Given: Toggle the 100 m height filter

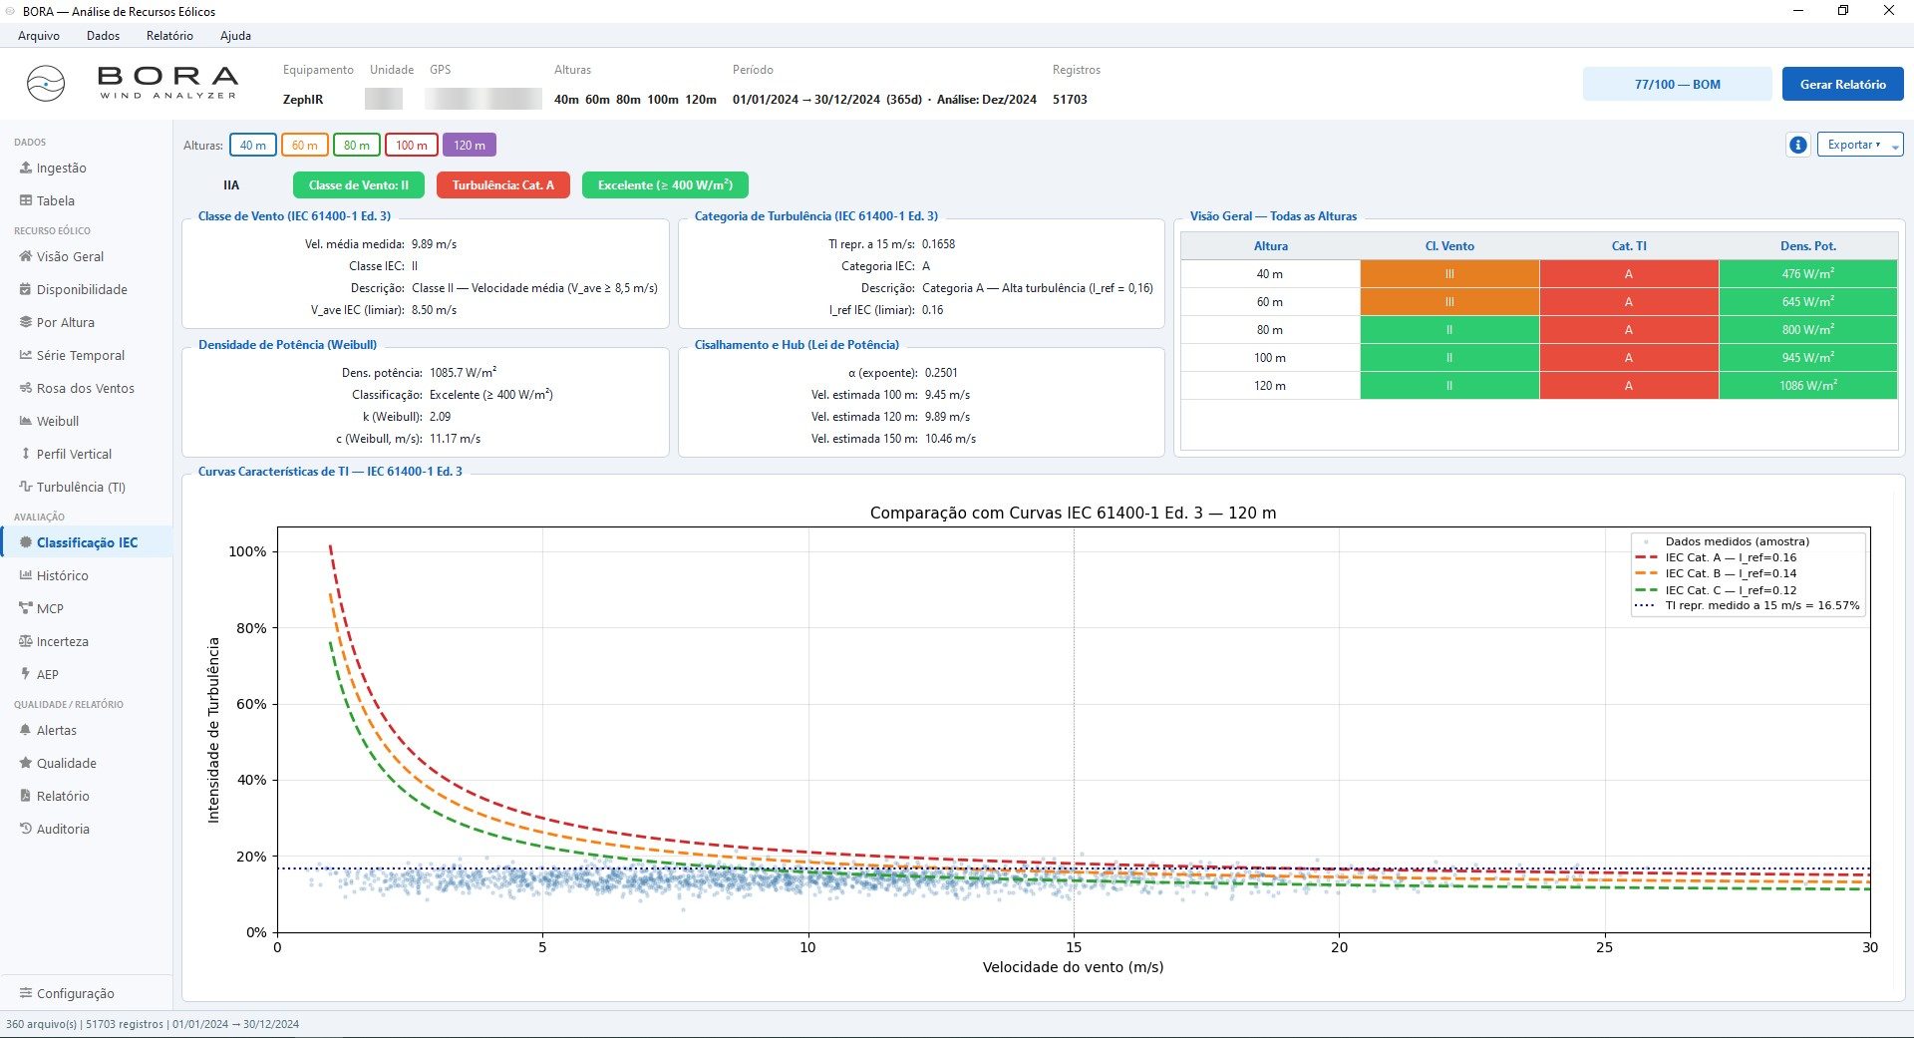Looking at the screenshot, I should (x=412, y=146).
